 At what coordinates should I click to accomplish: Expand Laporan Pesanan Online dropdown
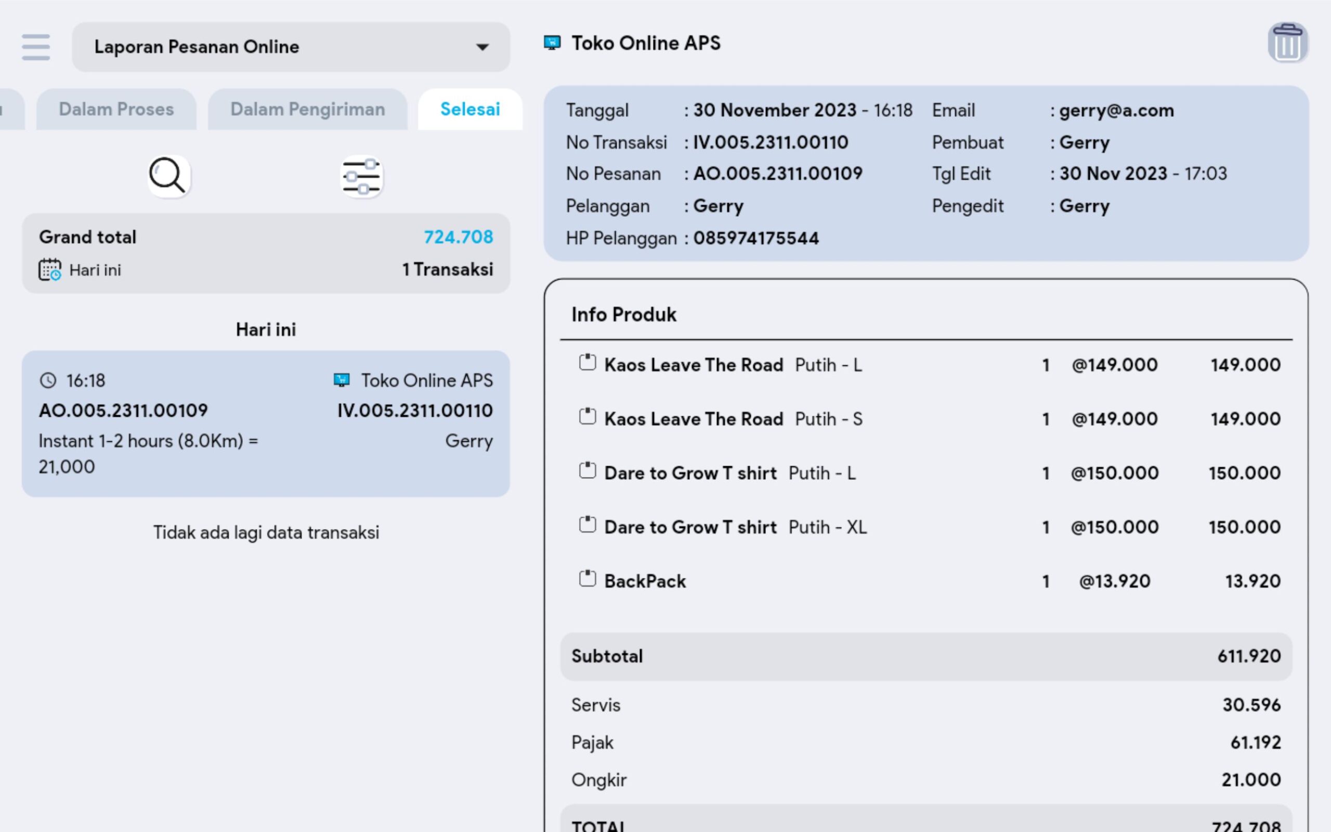pos(291,47)
